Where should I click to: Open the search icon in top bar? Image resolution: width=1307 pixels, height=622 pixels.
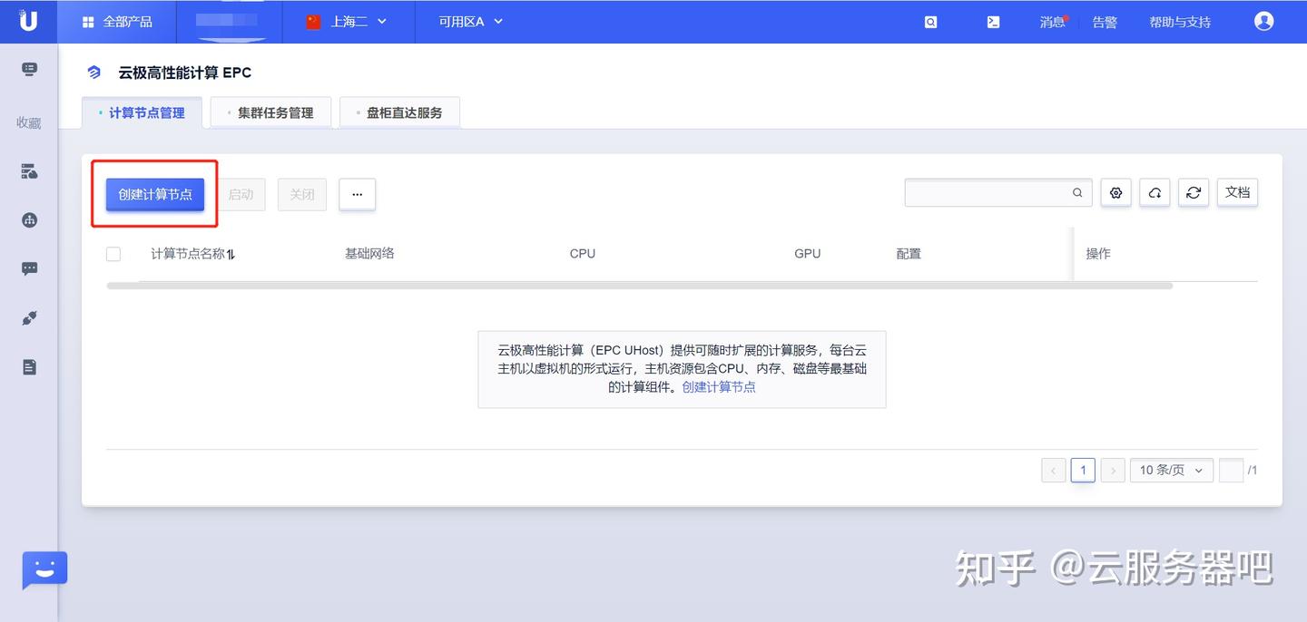[930, 21]
